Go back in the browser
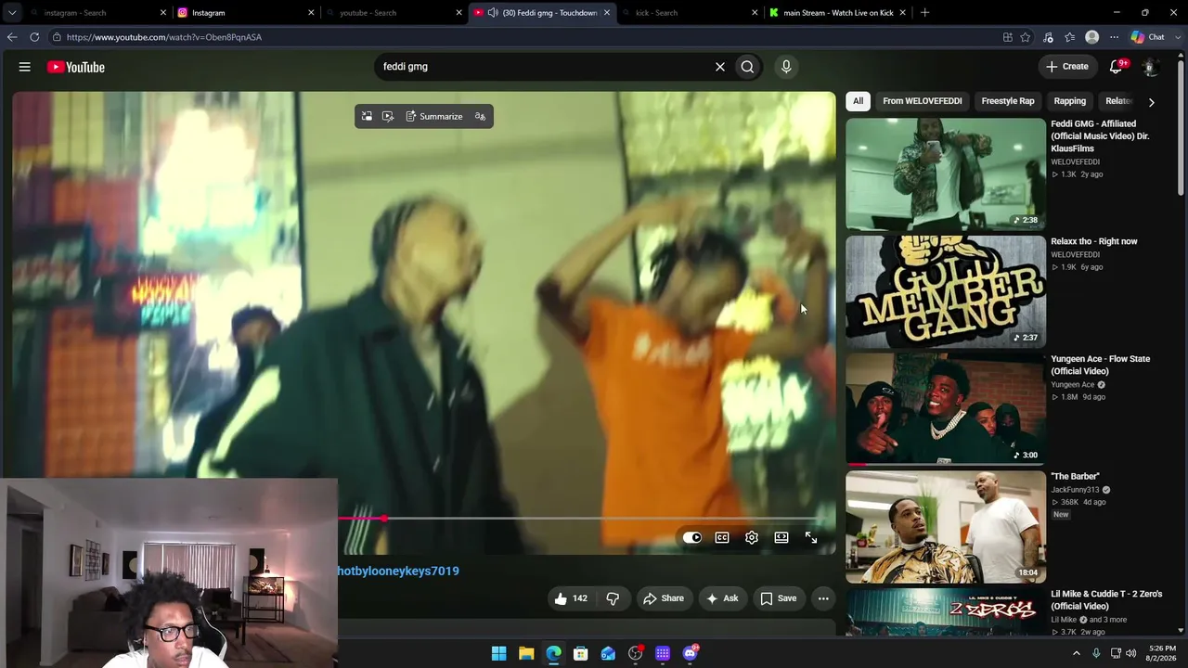Image resolution: width=1188 pixels, height=668 pixels. [12, 37]
